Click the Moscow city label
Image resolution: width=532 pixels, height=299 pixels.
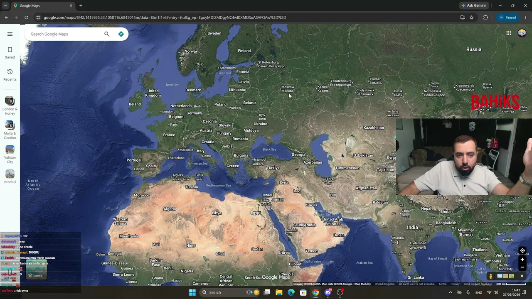[288, 89]
